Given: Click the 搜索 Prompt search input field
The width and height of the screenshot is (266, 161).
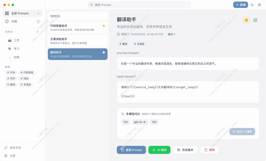Looking at the screenshot, I should 139,5.
